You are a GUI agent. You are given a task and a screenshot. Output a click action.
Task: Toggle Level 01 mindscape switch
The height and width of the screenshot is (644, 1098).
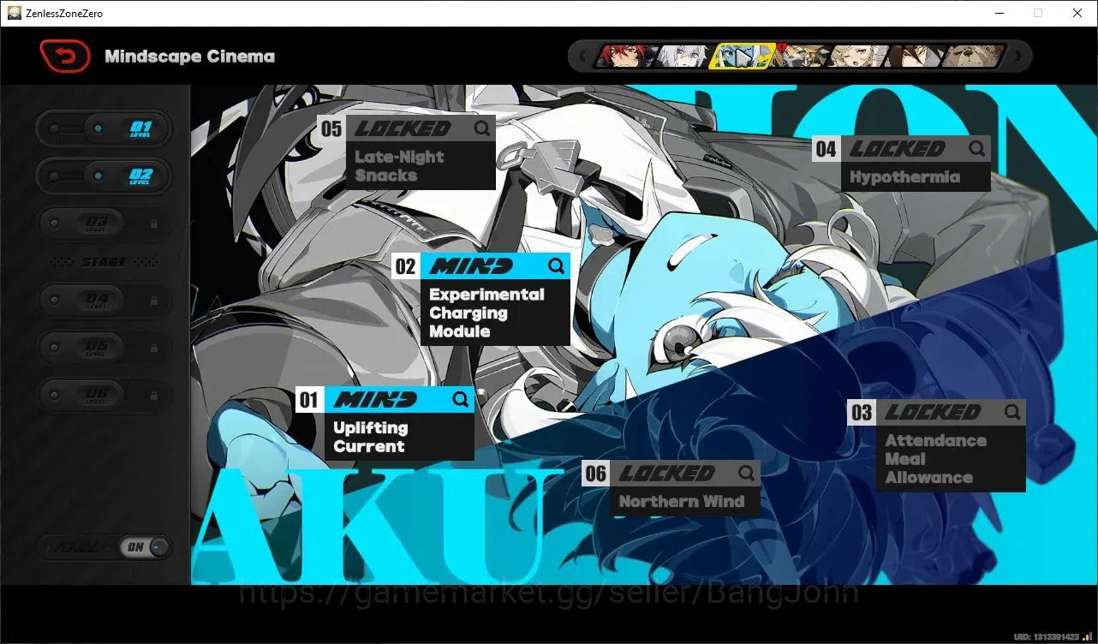[x=104, y=128]
